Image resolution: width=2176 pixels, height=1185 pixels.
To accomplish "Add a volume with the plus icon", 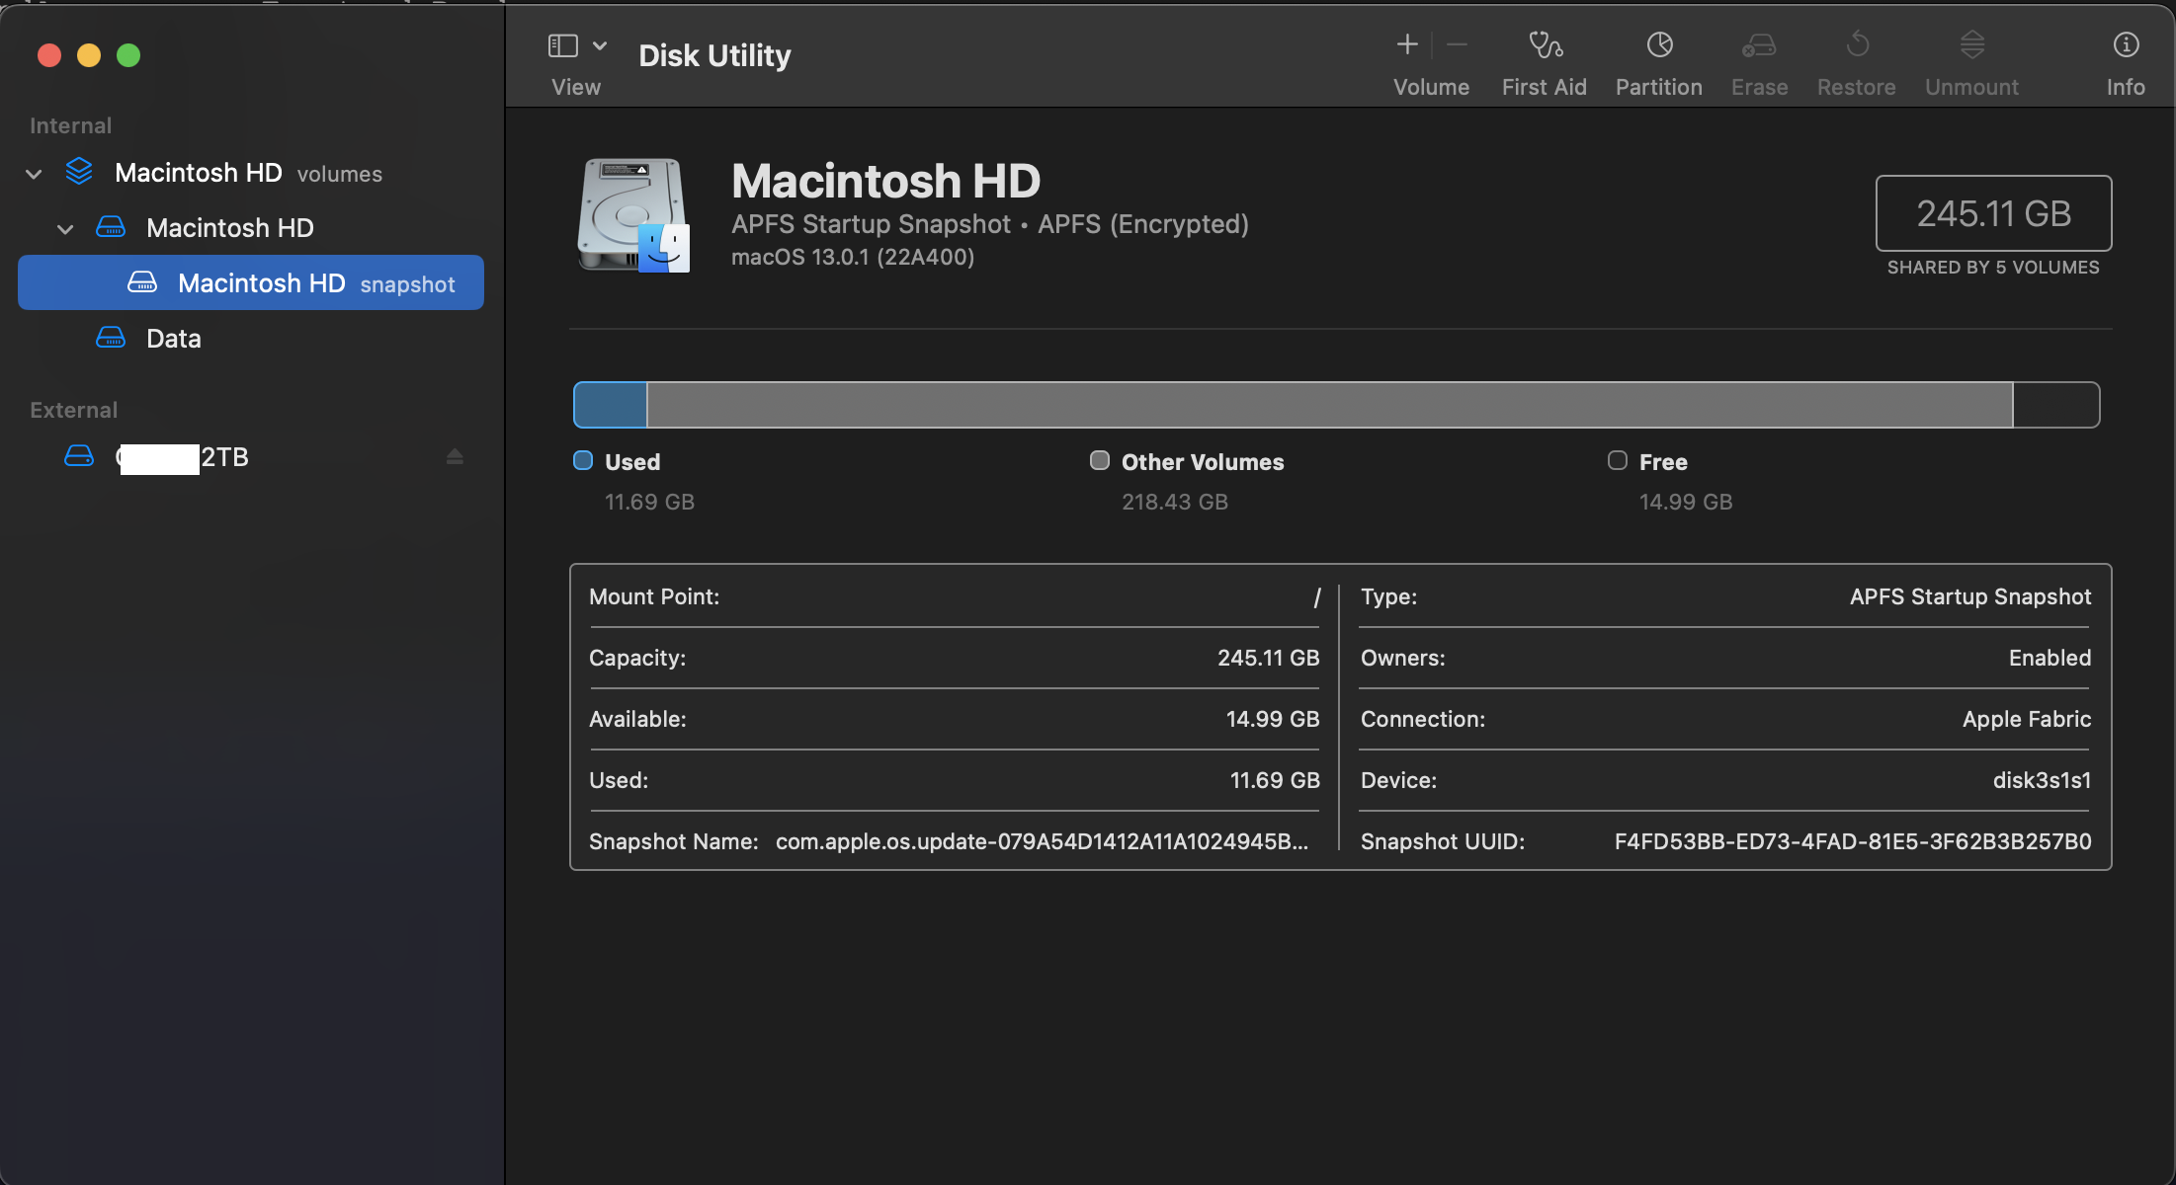I will pos(1407,44).
